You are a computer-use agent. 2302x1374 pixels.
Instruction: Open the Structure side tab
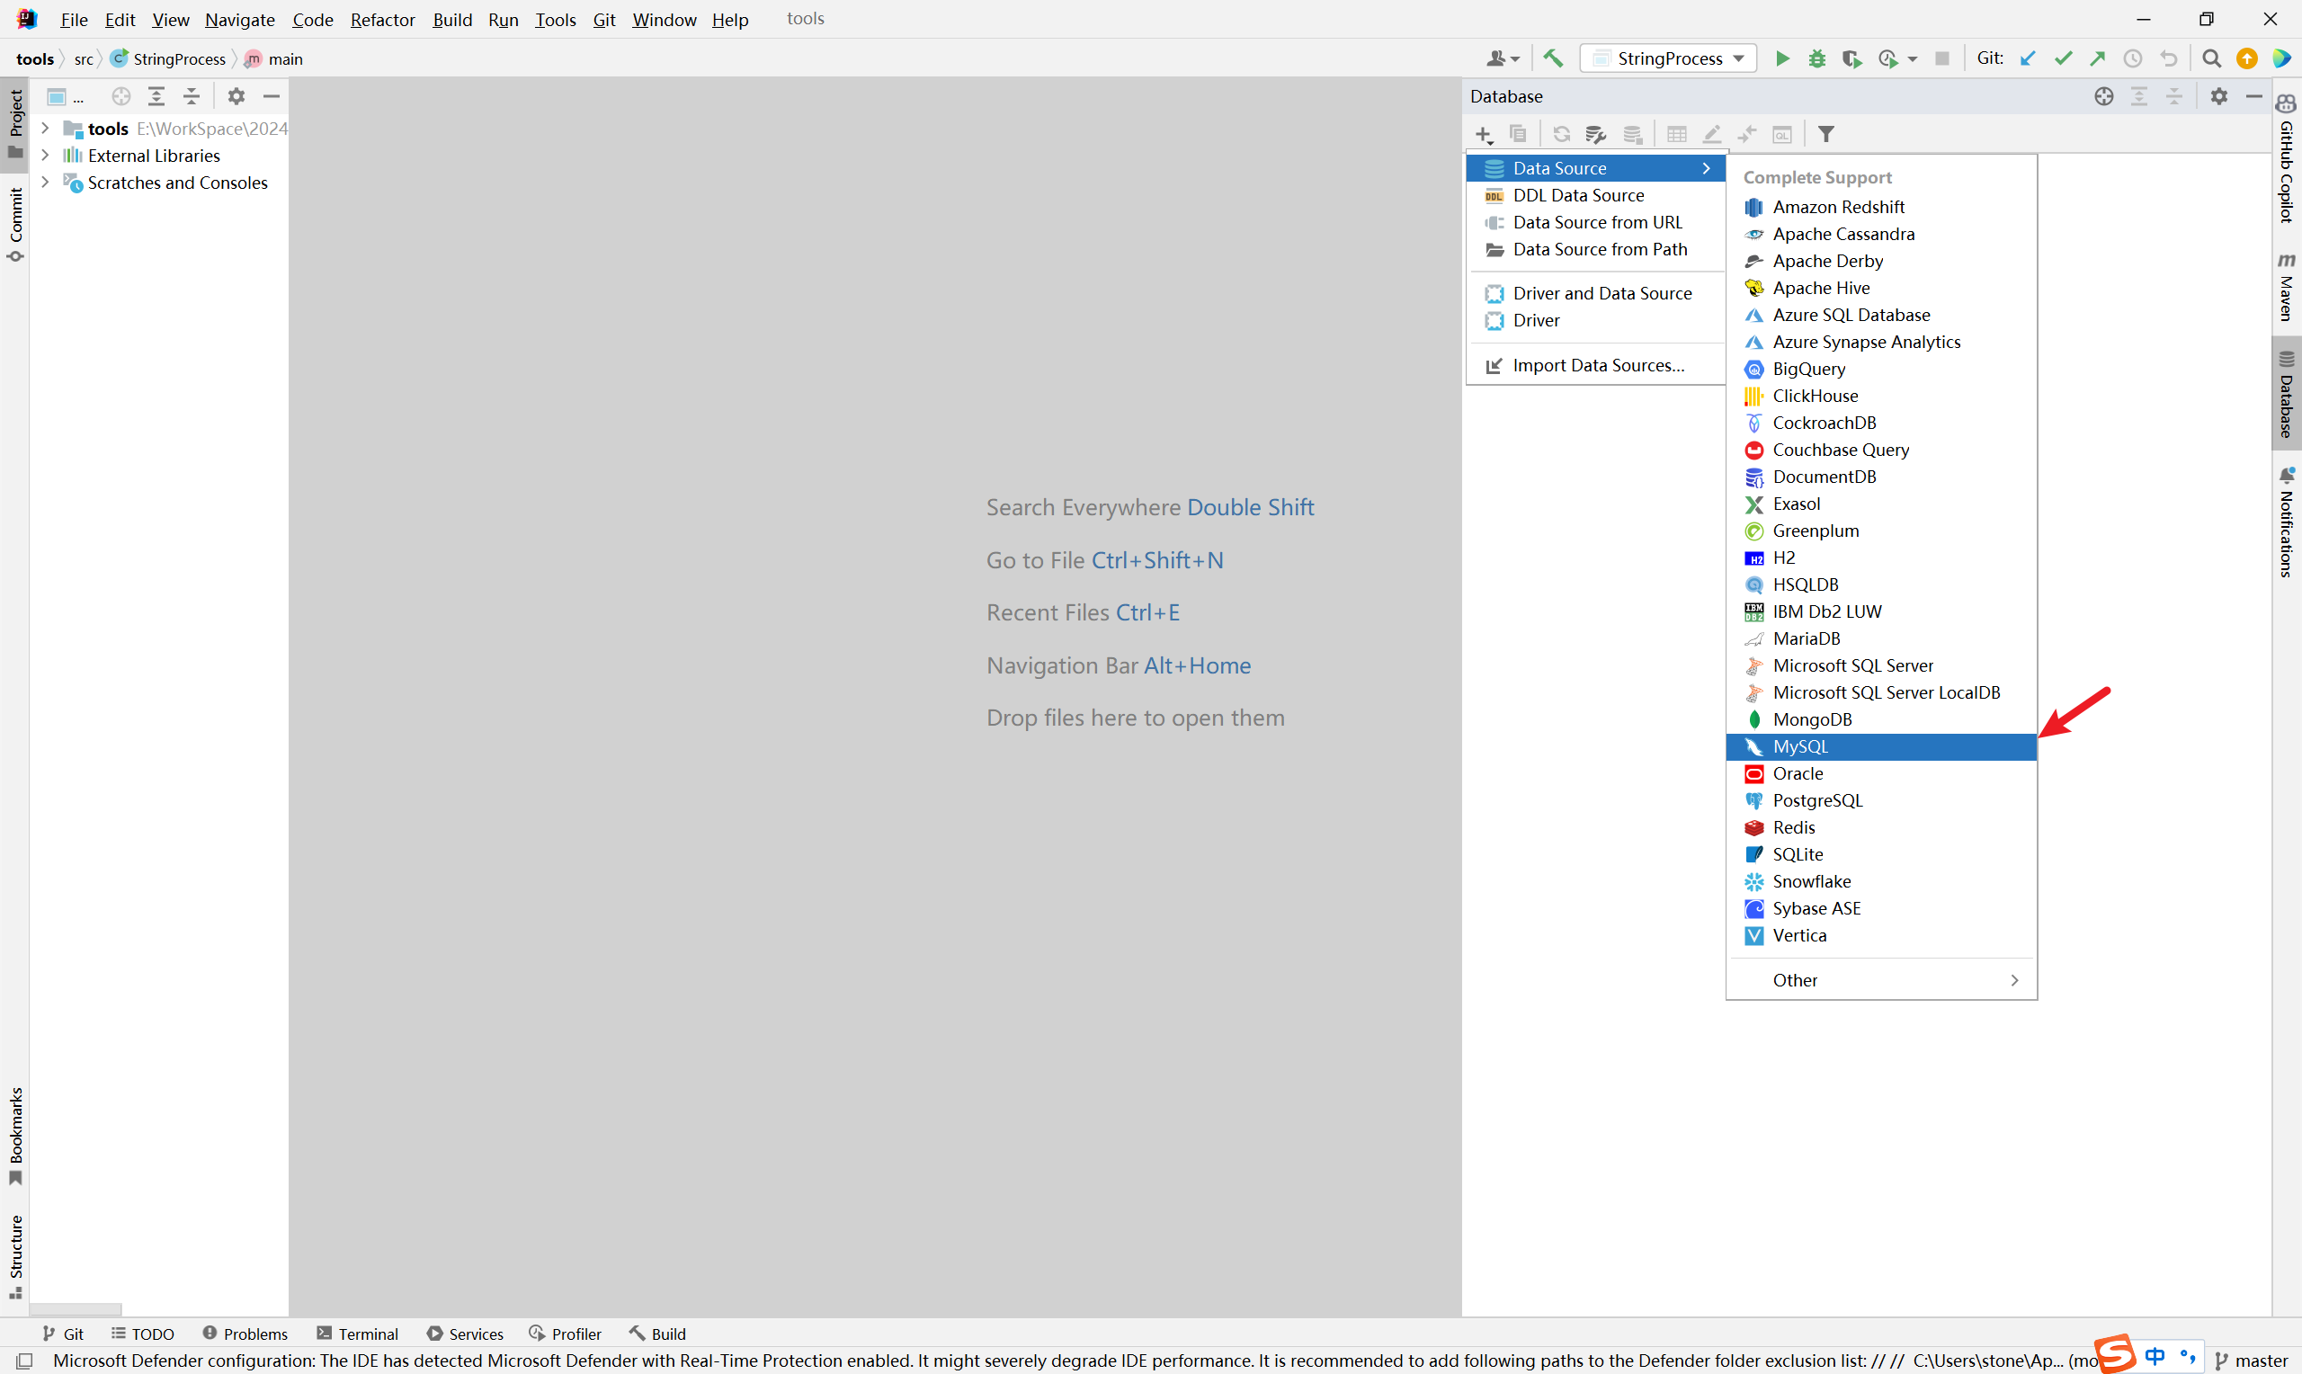point(14,1256)
